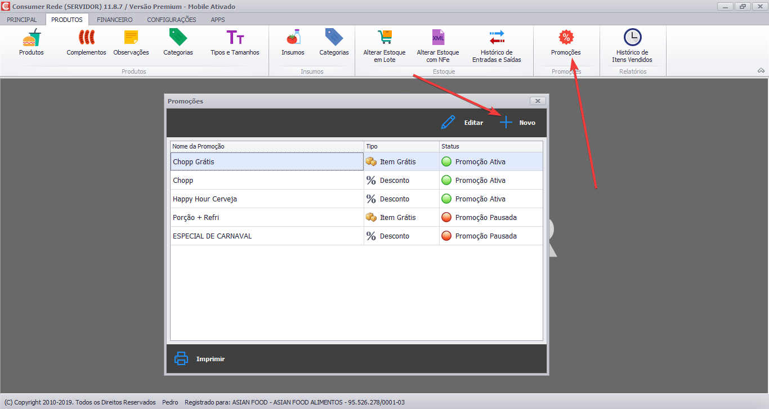769x409 pixels.
Task: Click Item Grátis boxes icon for Porção + Refri
Action: (x=371, y=218)
